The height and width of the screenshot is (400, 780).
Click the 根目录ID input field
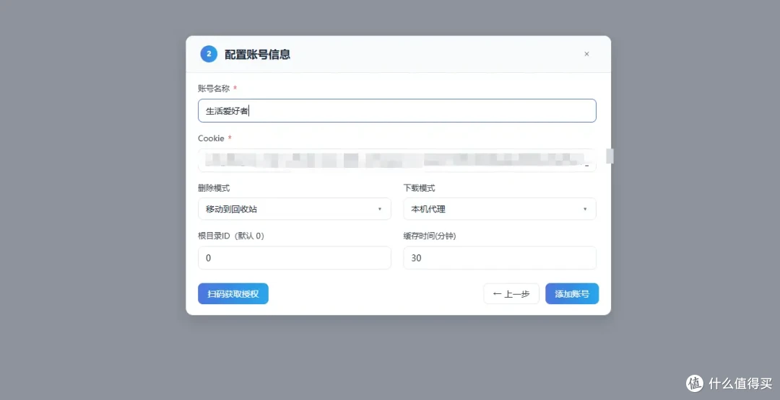point(295,258)
